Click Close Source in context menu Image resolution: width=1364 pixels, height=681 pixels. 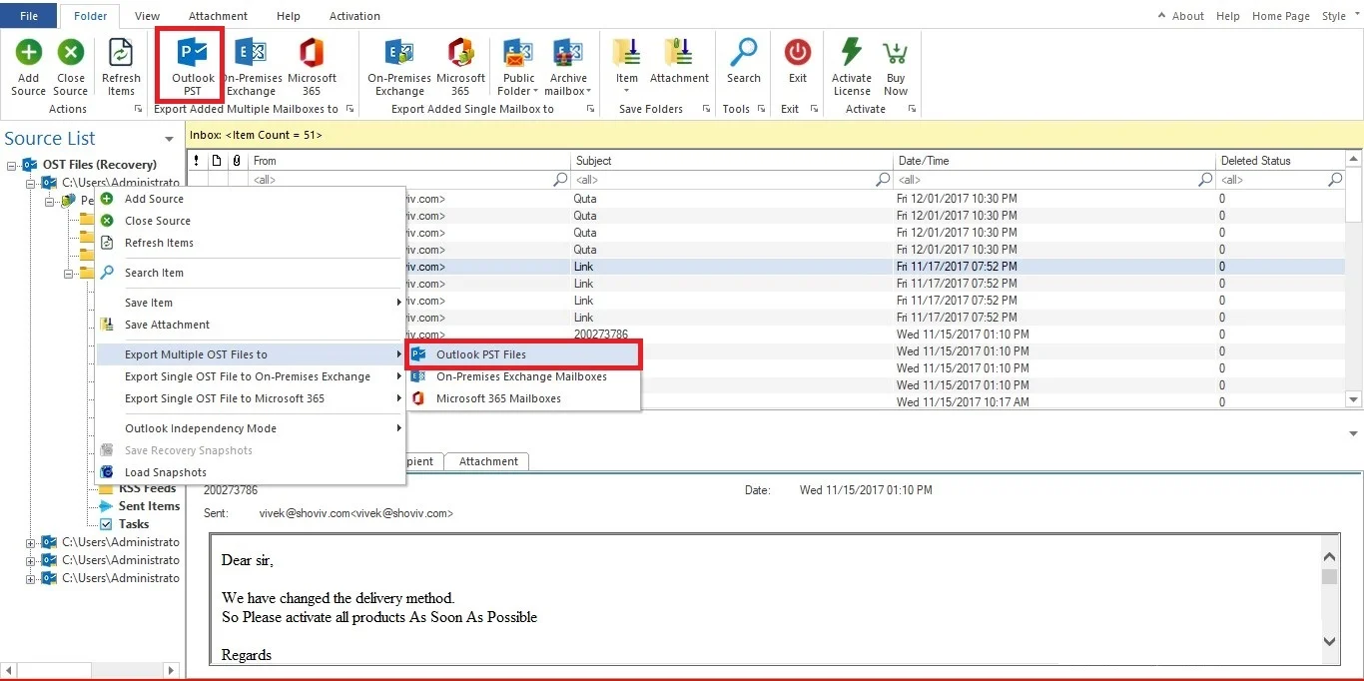(x=250, y=221)
